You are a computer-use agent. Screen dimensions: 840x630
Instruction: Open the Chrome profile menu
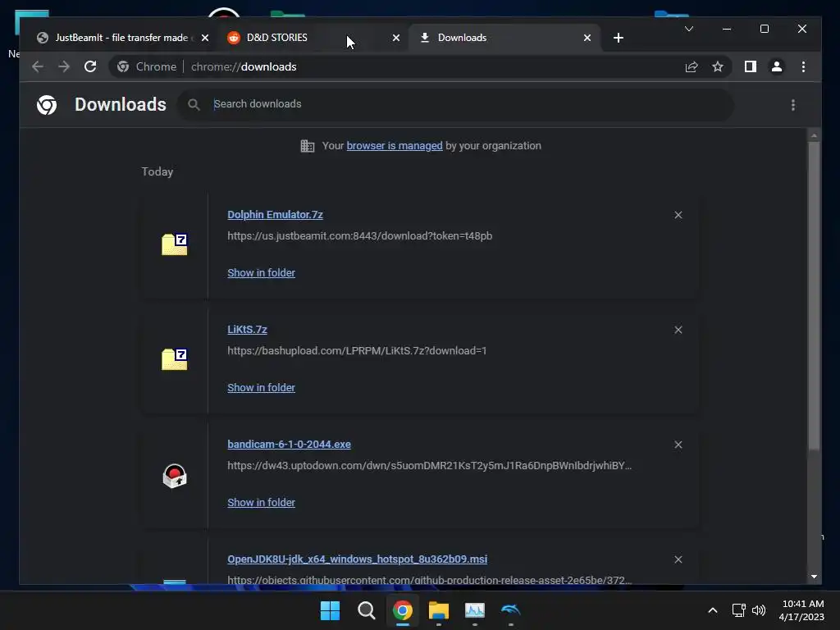point(776,66)
